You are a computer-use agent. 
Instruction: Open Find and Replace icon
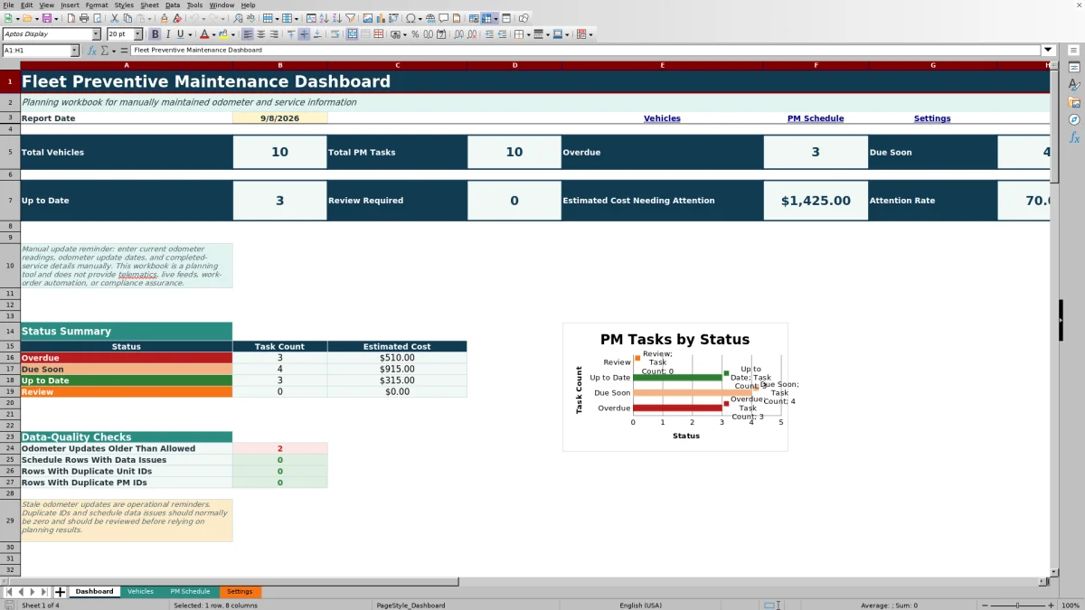tap(238, 18)
